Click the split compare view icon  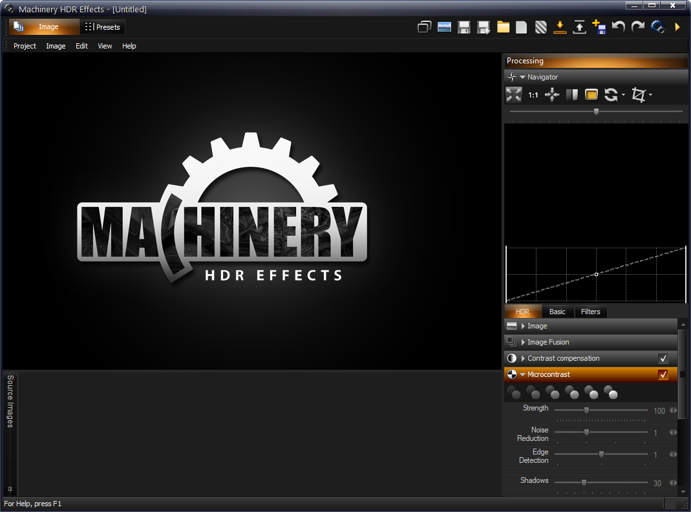[x=572, y=95]
